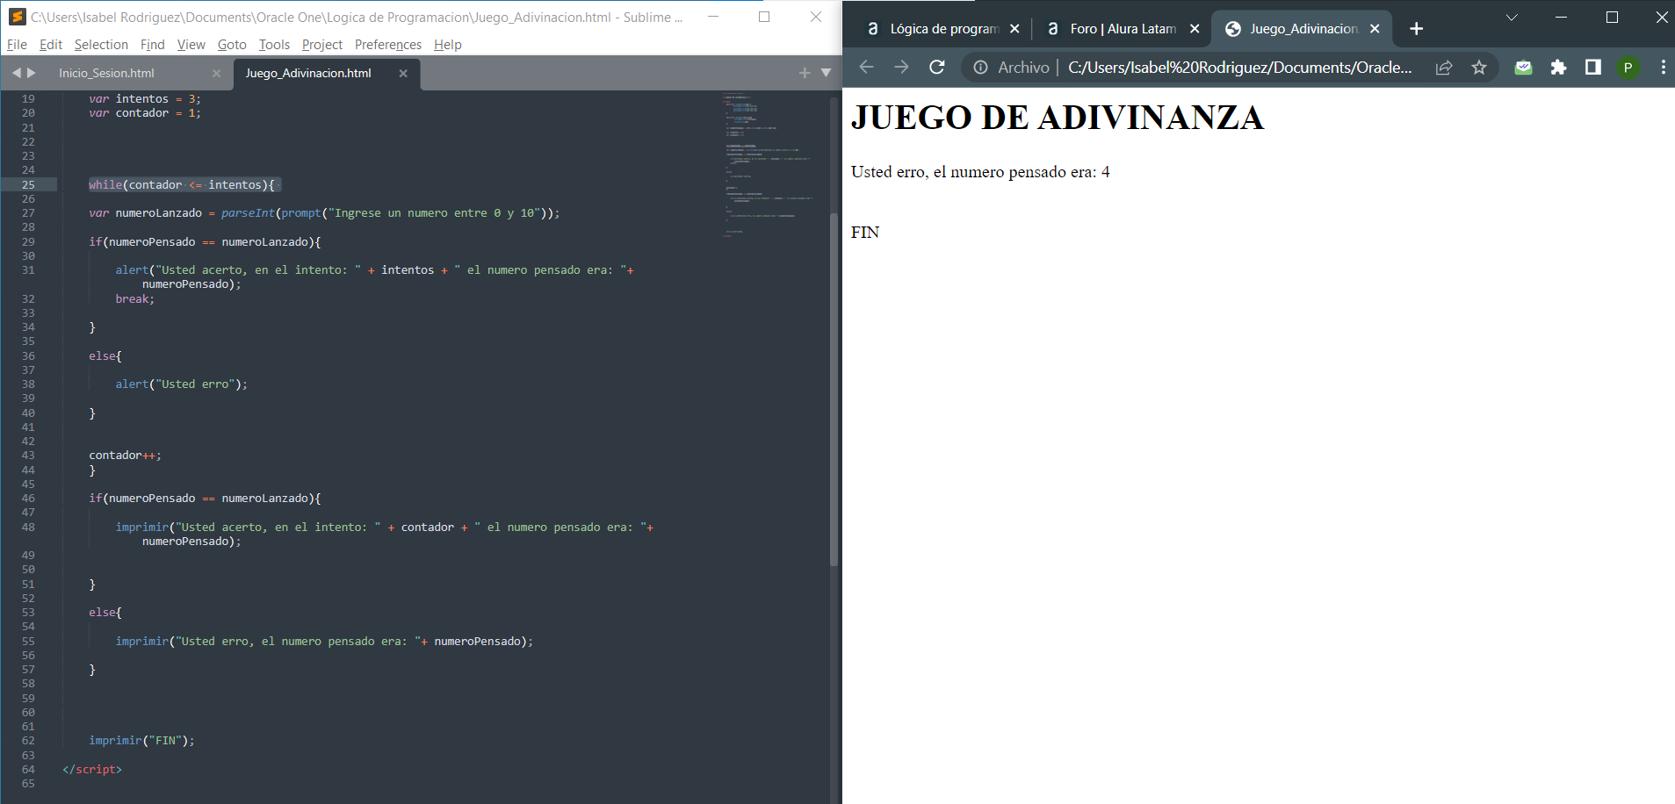Open the Help menu in Sublime Text

(x=448, y=45)
